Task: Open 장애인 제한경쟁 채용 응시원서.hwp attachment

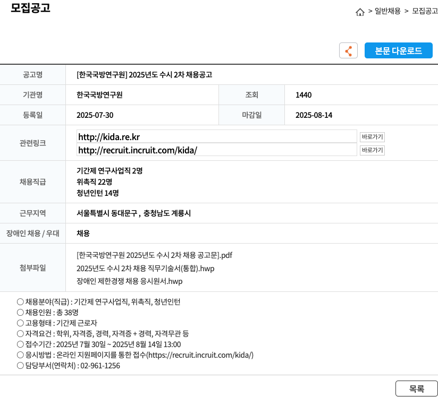Action: click(130, 281)
